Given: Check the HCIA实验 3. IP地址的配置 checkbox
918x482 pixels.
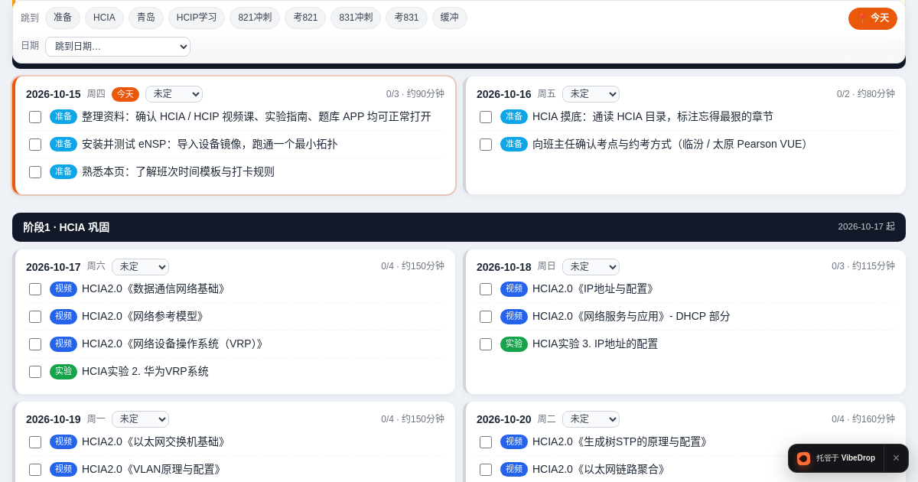Looking at the screenshot, I should tap(486, 344).
